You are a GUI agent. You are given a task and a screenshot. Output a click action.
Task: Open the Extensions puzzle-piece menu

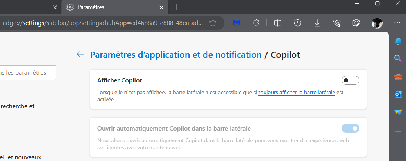coord(256,23)
